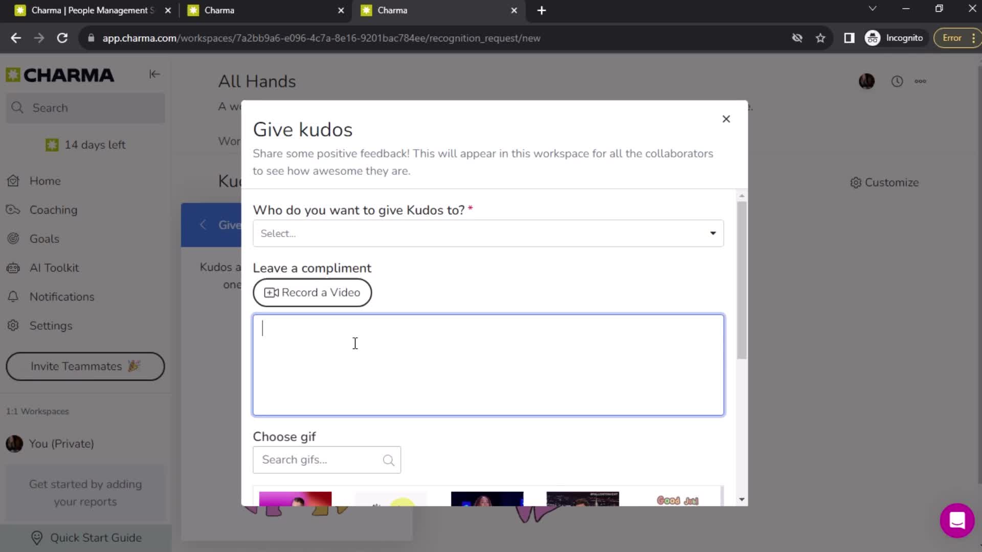
Task: Click the Incognito profile indicator
Action: (x=895, y=38)
